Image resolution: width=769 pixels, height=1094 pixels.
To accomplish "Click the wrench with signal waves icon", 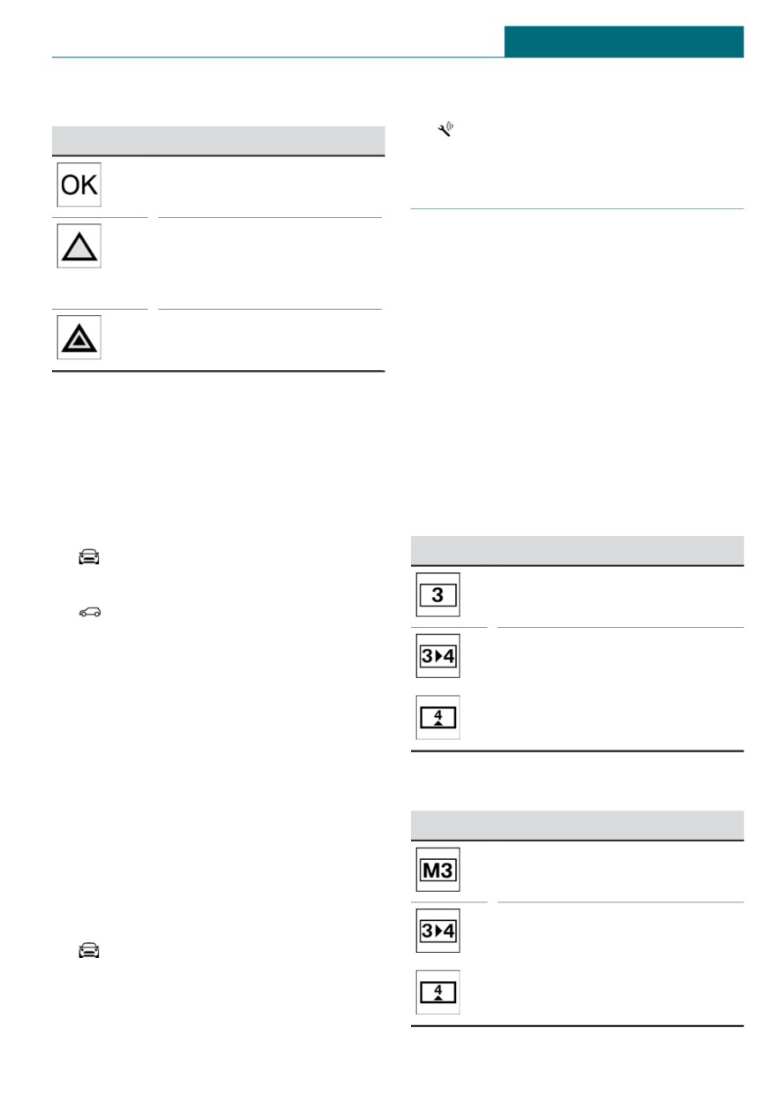I will pyautogui.click(x=445, y=131).
